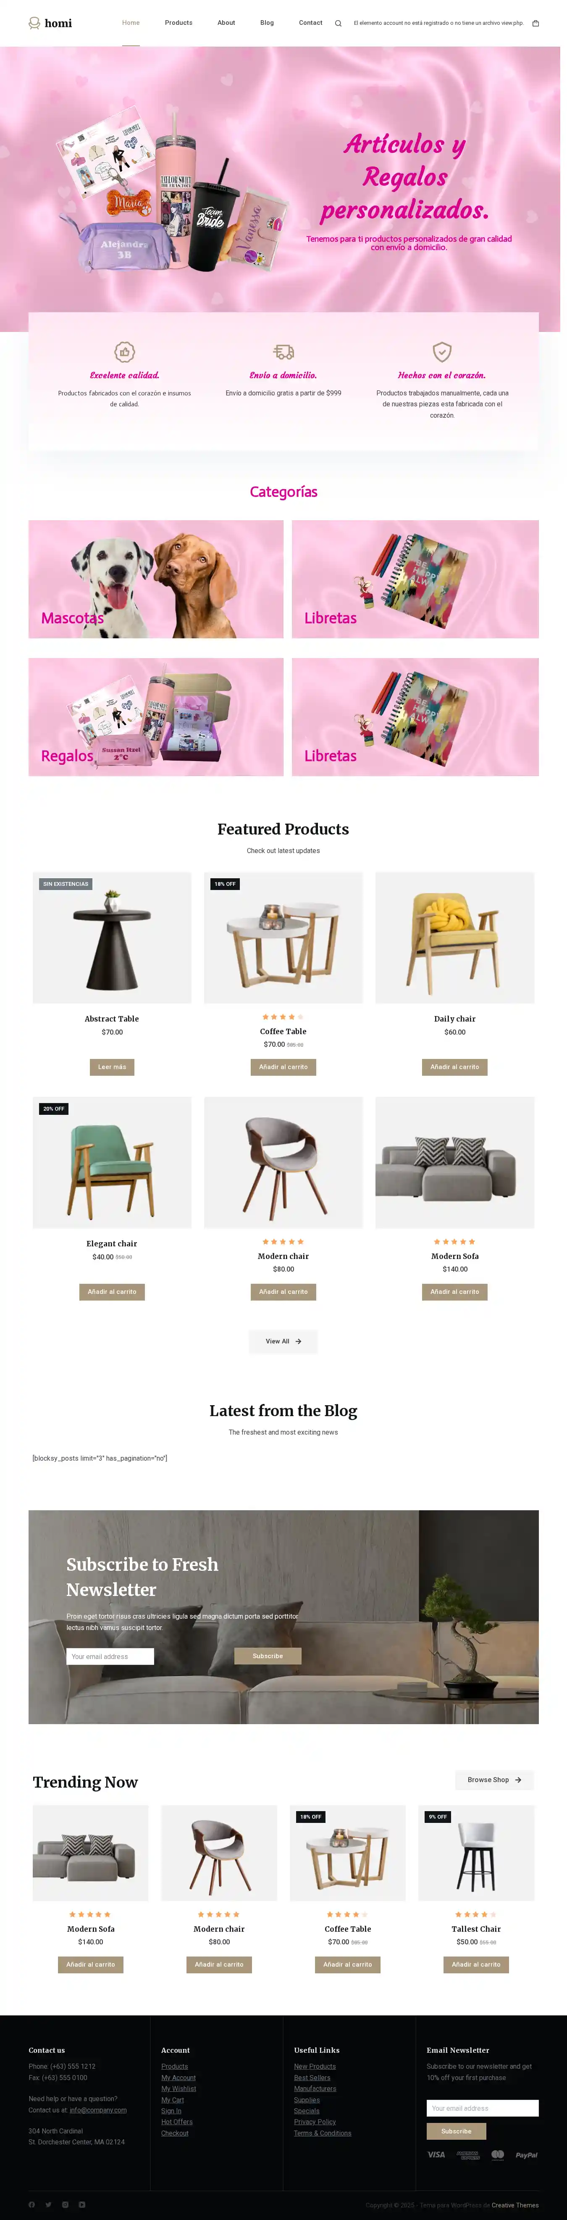Click Leer más for Abstract Table

112,1067
